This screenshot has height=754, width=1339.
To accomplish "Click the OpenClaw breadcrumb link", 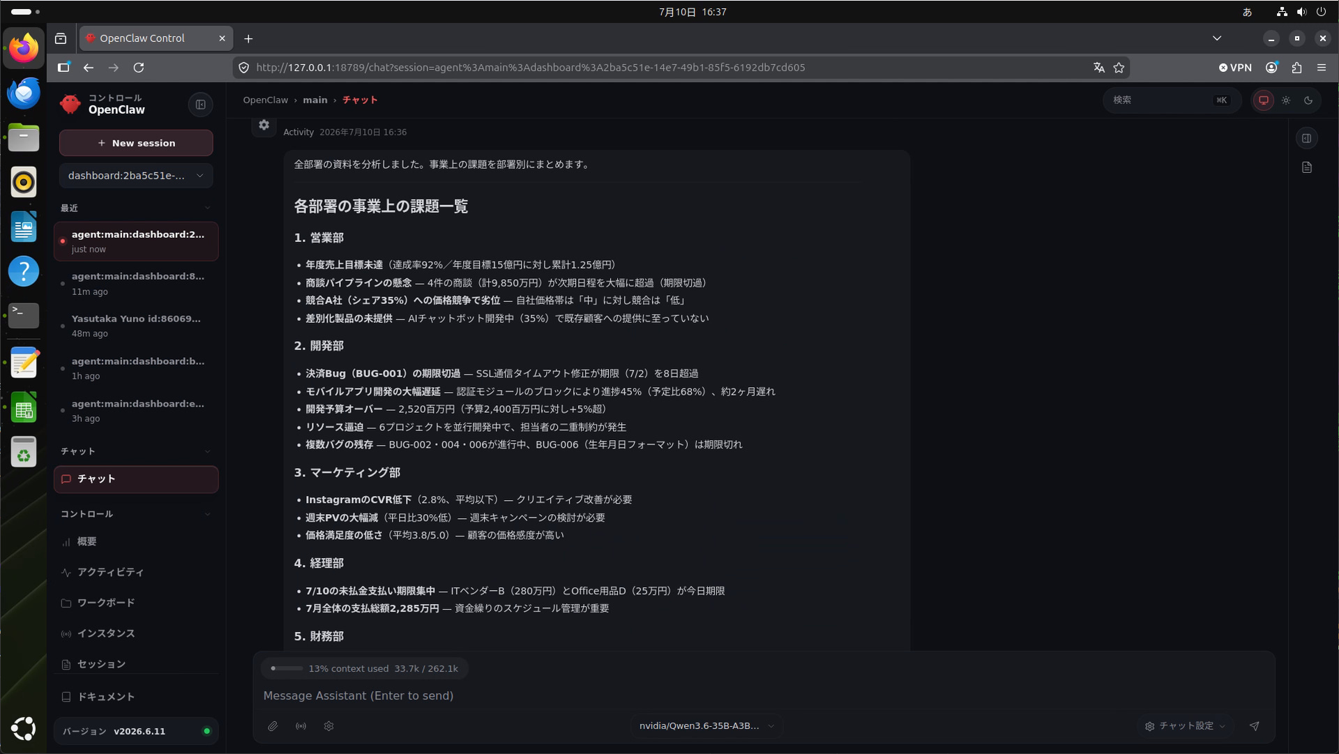I will point(265,100).
